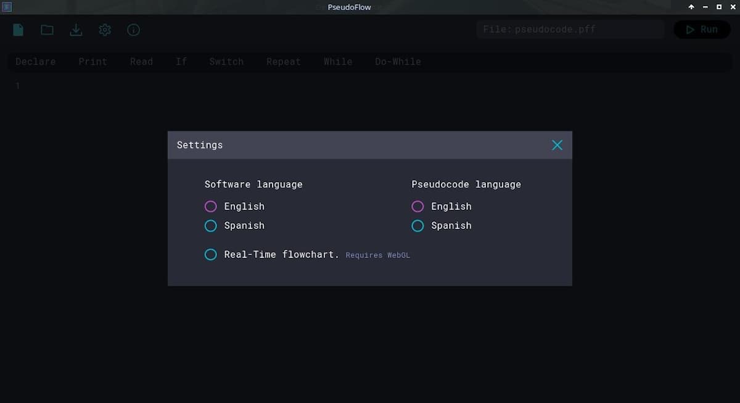Enable the Real-Time flowchart option
This screenshot has height=403, width=740.
[211, 254]
